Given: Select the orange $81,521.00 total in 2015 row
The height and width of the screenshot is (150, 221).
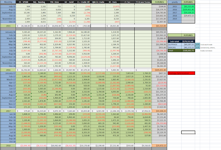Looking at the screenshot, I should (x=159, y=26).
